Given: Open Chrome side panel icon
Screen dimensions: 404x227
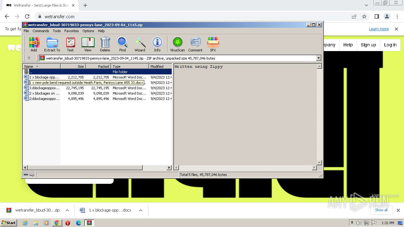Looking at the screenshot, I should (377, 16).
